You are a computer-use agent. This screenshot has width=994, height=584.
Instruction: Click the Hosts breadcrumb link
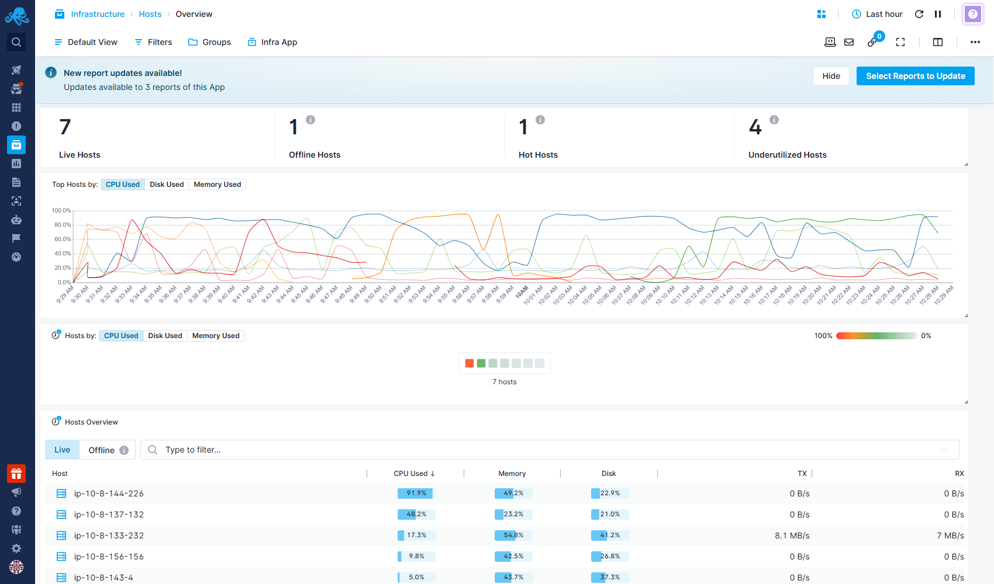pyautogui.click(x=150, y=14)
